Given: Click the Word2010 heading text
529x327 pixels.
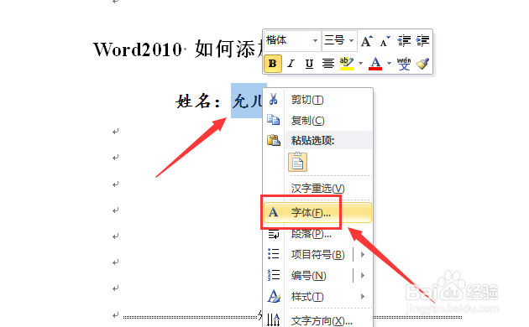Looking at the screenshot, I should (x=138, y=49).
